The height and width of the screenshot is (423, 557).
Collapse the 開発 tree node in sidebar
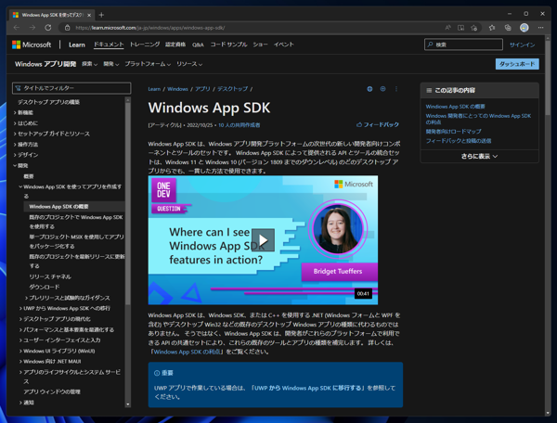(x=15, y=165)
